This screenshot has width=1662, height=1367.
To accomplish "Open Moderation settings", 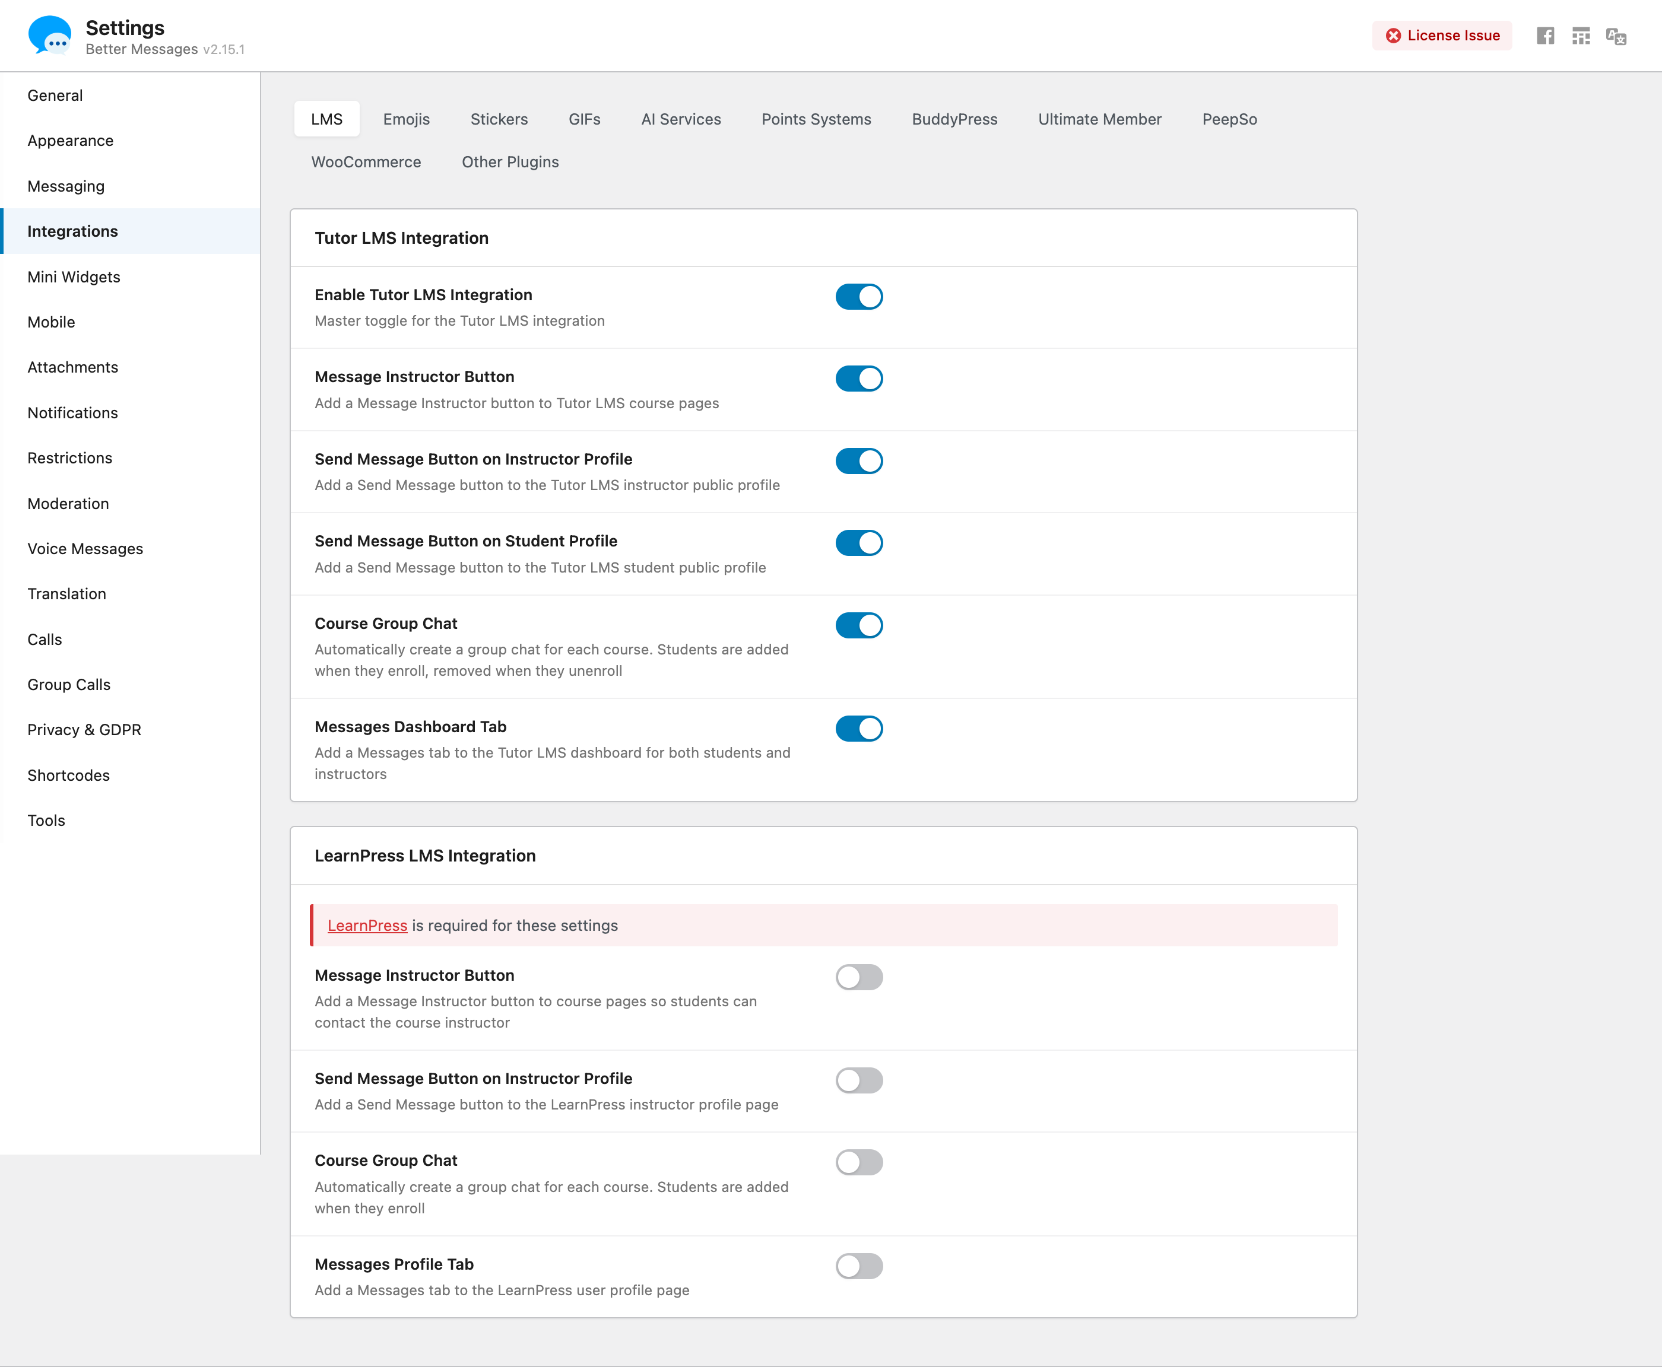I will point(130,504).
